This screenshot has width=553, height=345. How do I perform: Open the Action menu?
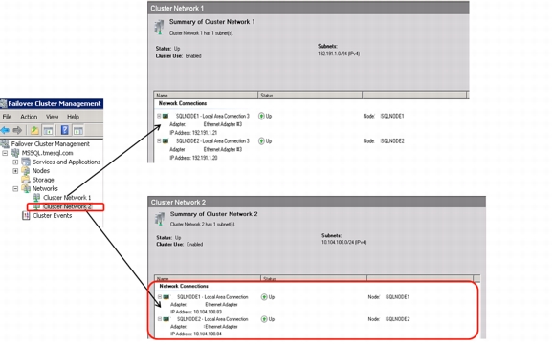point(29,117)
